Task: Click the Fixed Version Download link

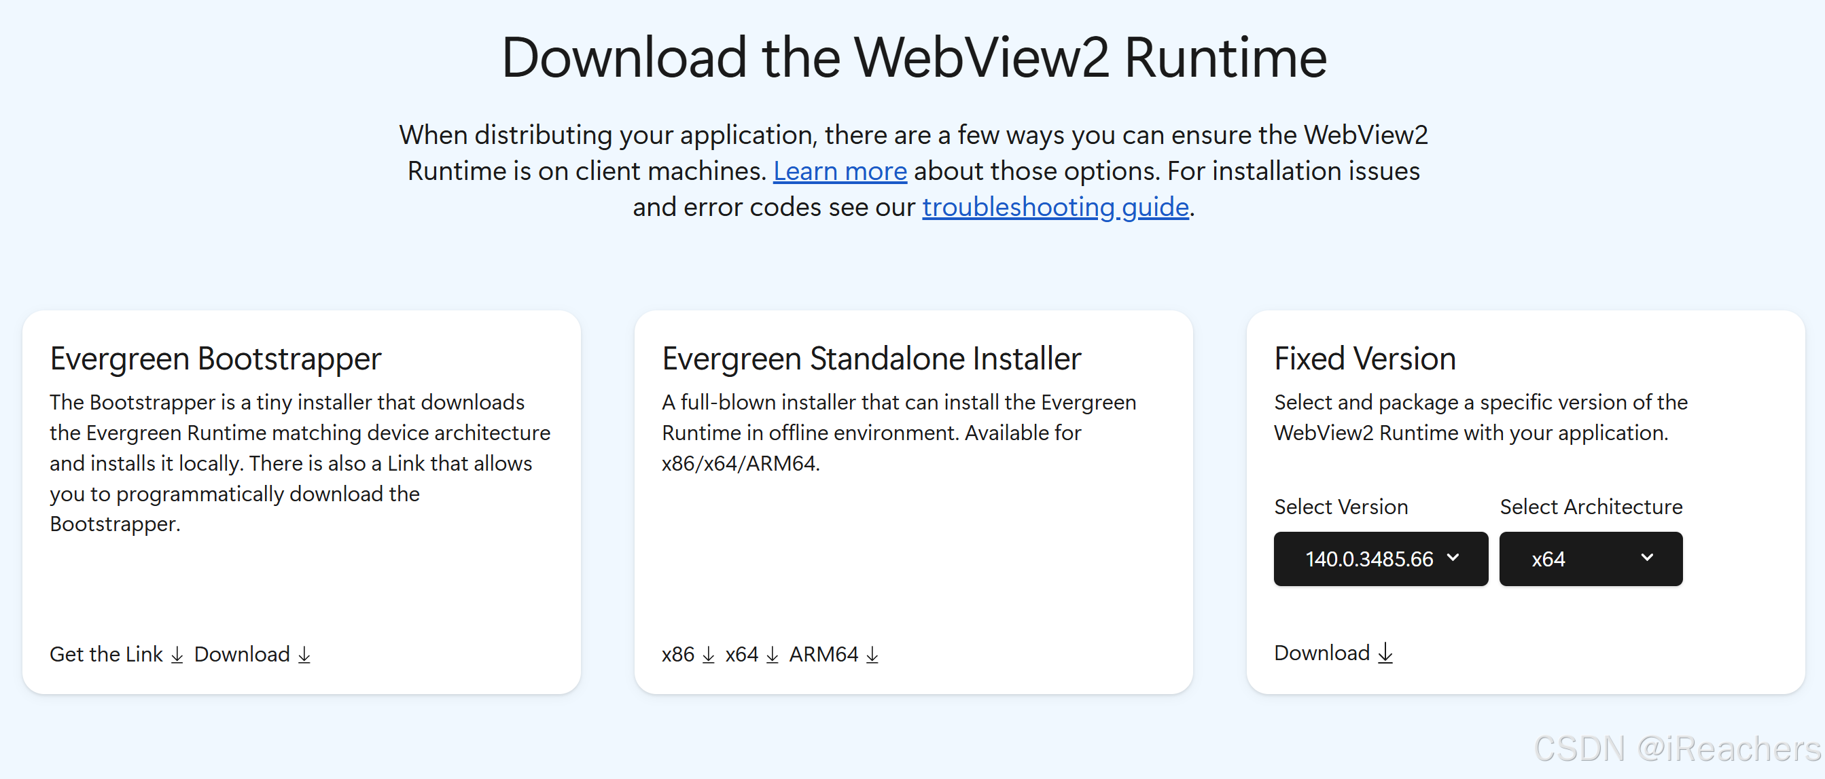Action: pyautogui.click(x=1333, y=652)
